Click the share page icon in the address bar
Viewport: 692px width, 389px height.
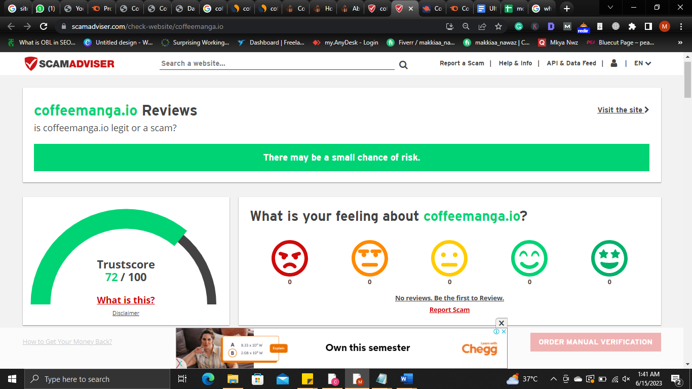pyautogui.click(x=482, y=26)
